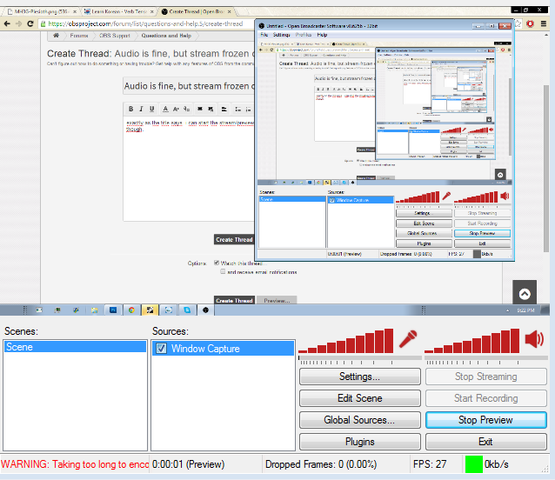Click Stop Preview in the captured OBS window
555x480 pixels.
pyautogui.click(x=482, y=233)
